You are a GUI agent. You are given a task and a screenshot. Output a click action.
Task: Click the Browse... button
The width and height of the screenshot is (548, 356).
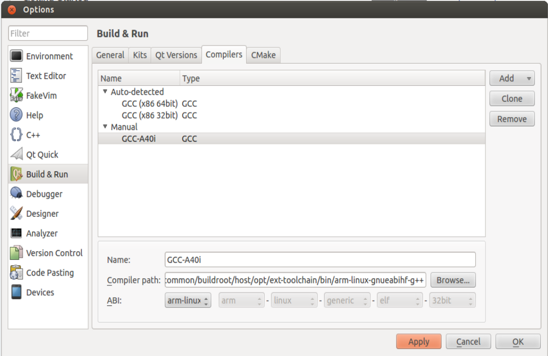453,280
